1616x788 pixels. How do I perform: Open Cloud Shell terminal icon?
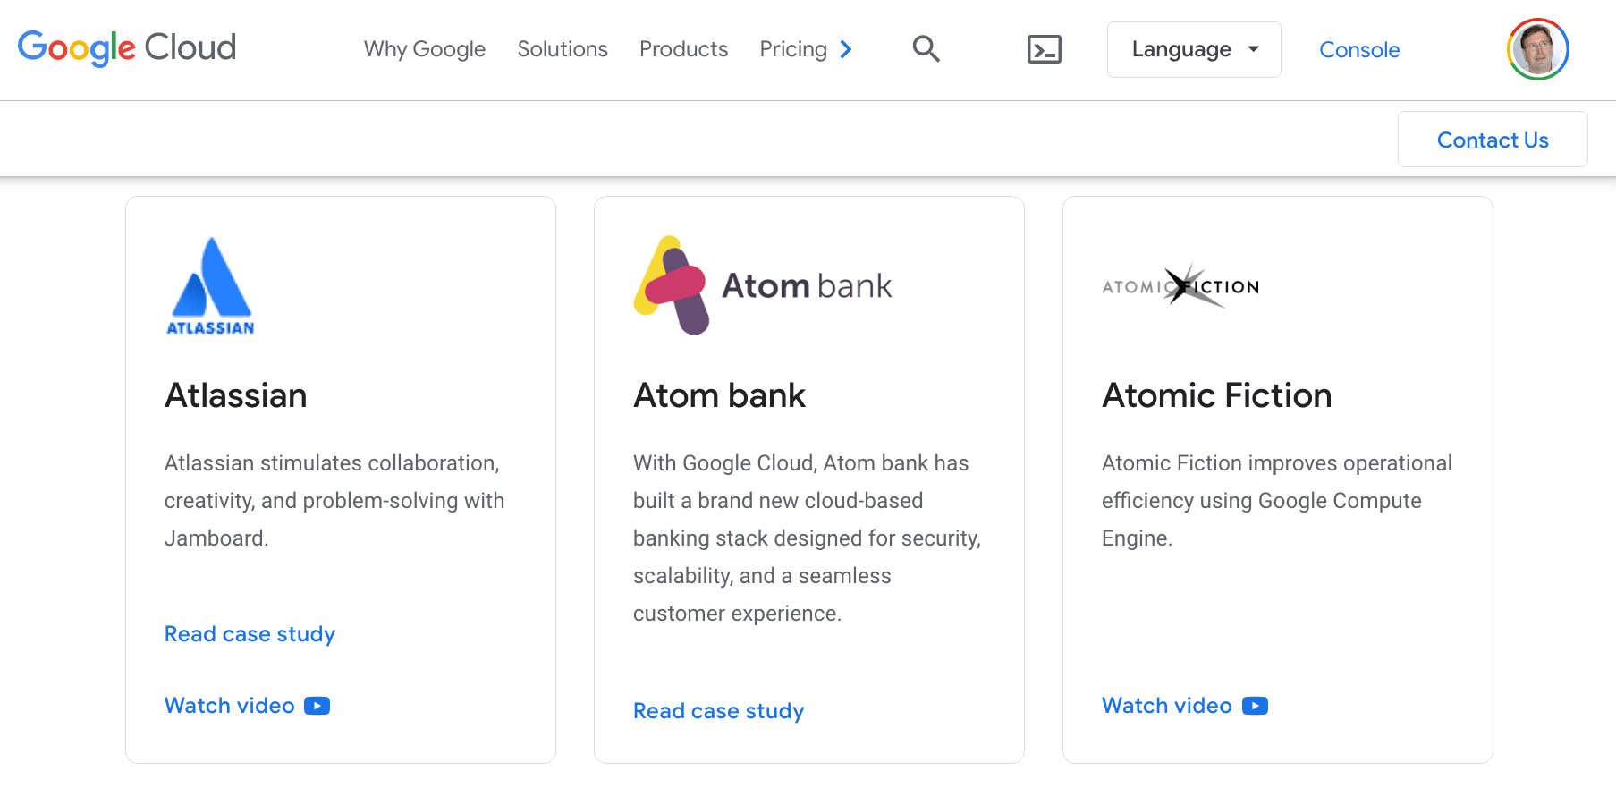pyautogui.click(x=1044, y=49)
